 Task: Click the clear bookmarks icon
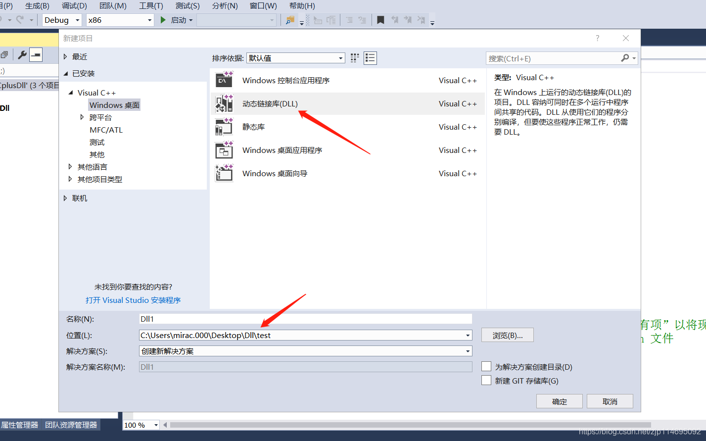click(x=421, y=20)
